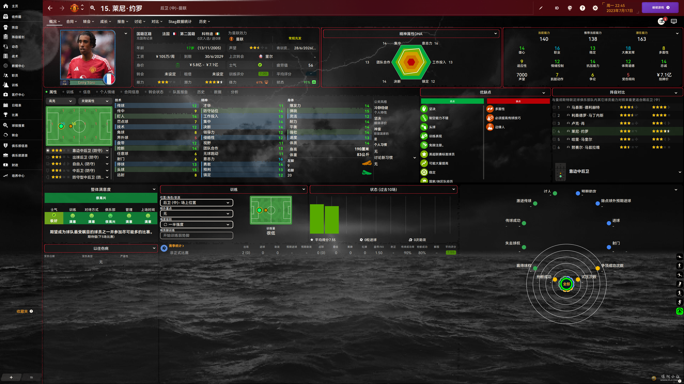This screenshot has height=384, width=684.
Task: Click the 赛季统计 season stats link
Action: coord(176,246)
